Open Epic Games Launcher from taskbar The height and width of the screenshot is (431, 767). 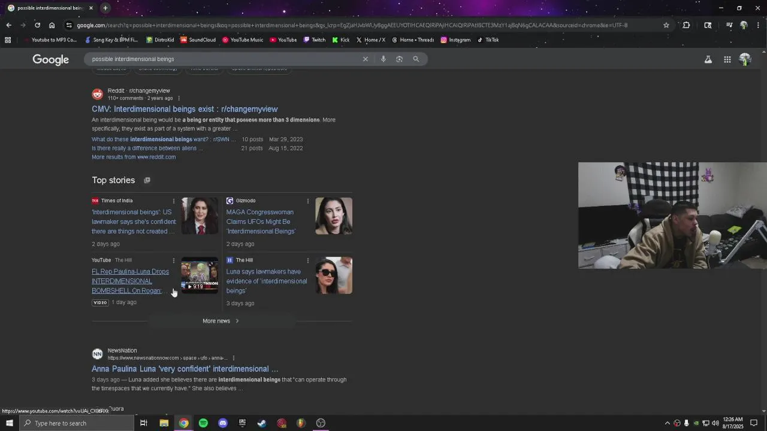(242, 423)
